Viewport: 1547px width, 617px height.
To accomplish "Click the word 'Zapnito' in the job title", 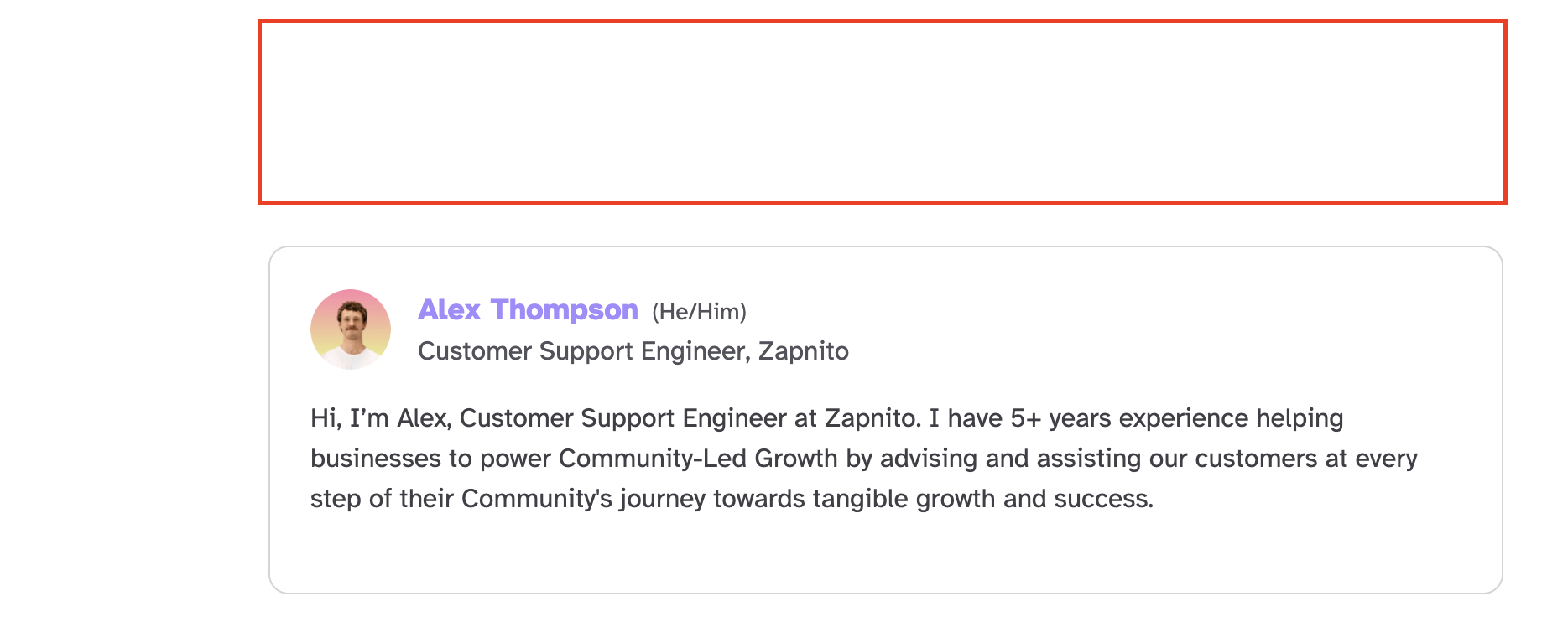I will pyautogui.click(x=803, y=350).
